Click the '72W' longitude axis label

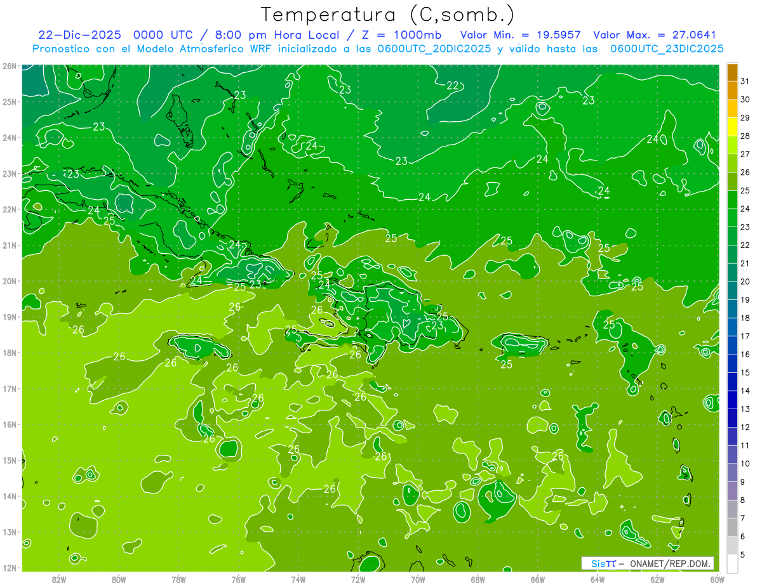pos(358,579)
